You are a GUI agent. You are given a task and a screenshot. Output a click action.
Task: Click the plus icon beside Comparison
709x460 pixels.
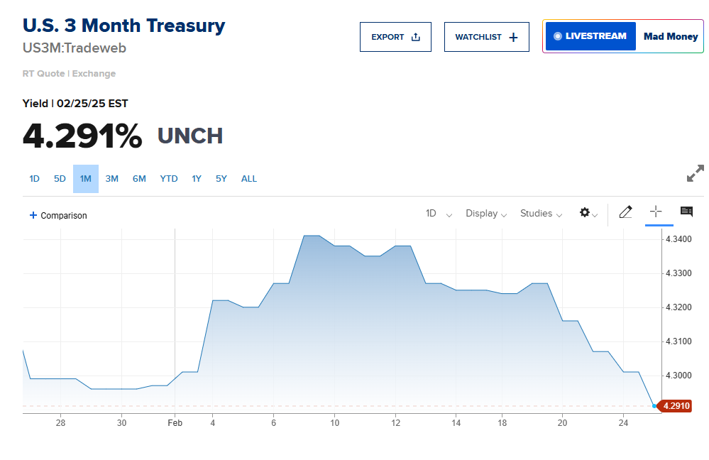pyautogui.click(x=33, y=215)
